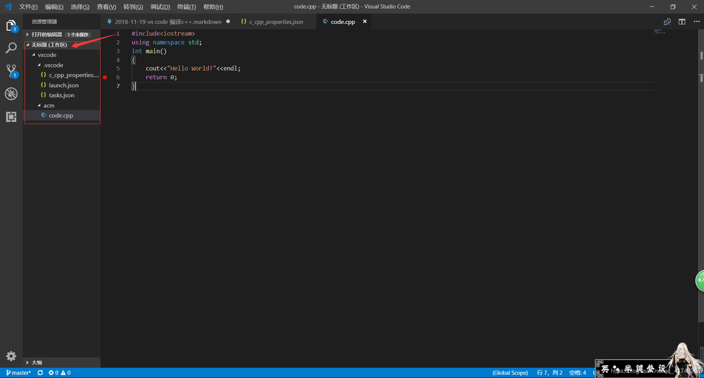Image resolution: width=704 pixels, height=378 pixels.
Task: Click the synchronize changes icon in status bar
Action: (40, 372)
